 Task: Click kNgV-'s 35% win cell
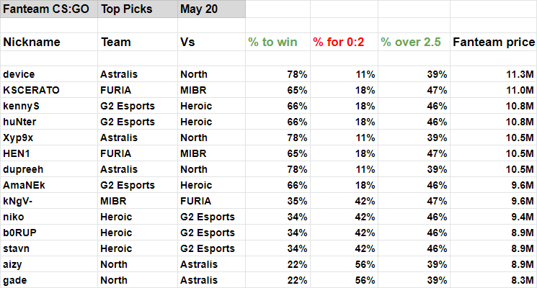[278, 201]
